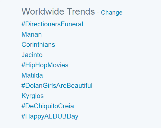Go to the first trending hashtag
161x128 pixels.
click(x=52, y=24)
